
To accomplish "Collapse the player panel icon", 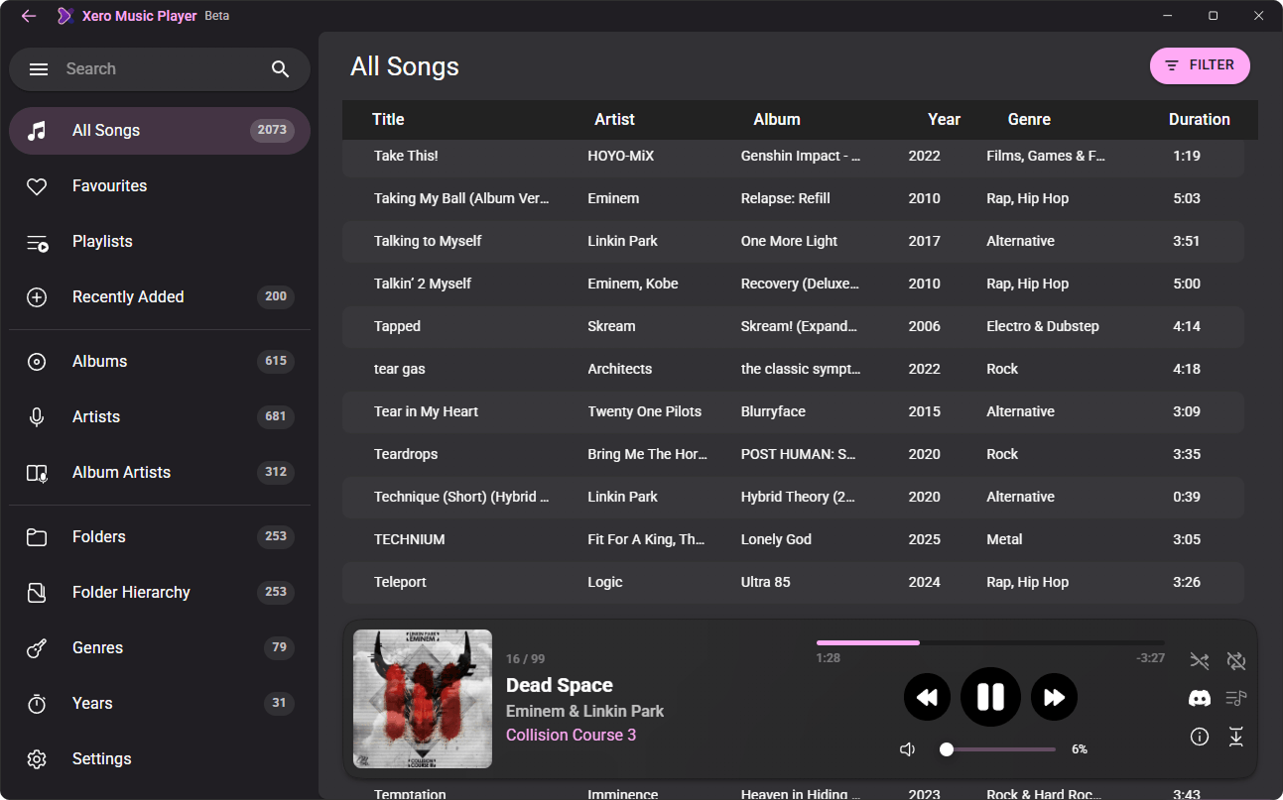I will [1235, 737].
